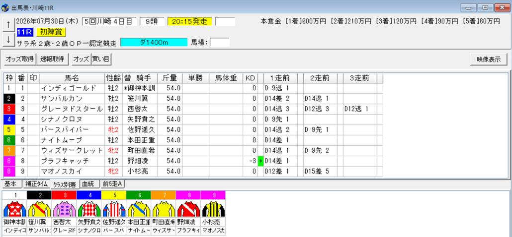Click red frame number 3 cell
Screen dimensions: 512x237
coord(9,109)
